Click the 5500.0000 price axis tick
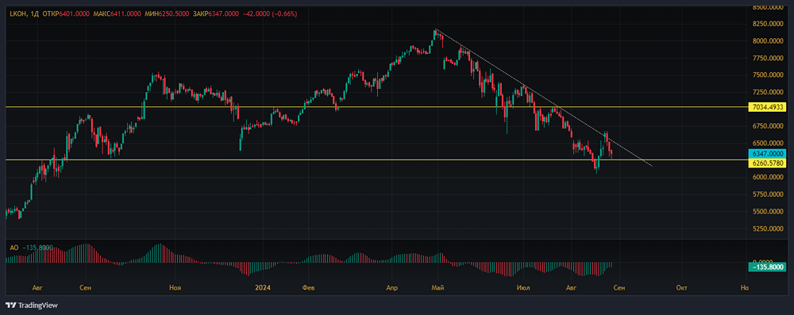Image resolution: width=794 pixels, height=315 pixels. point(768,212)
